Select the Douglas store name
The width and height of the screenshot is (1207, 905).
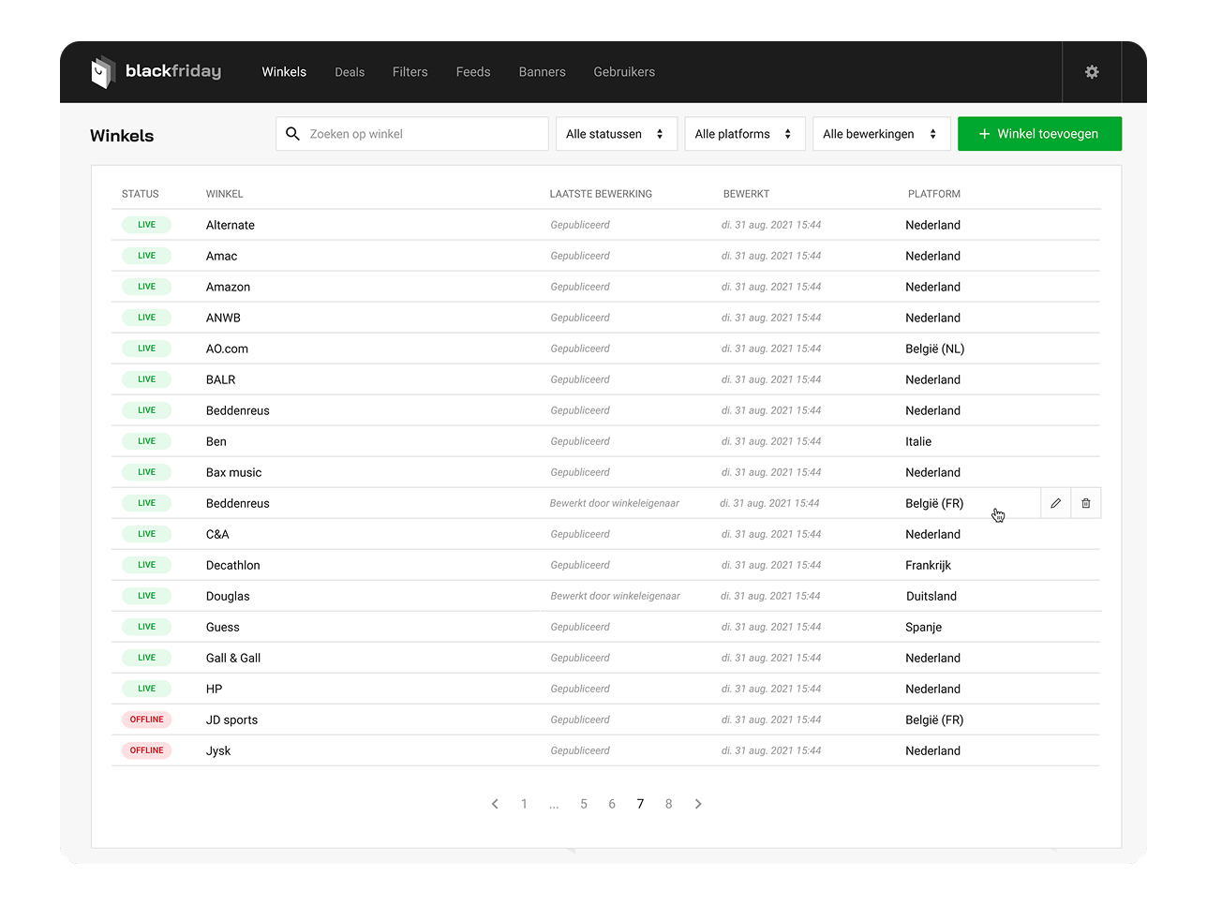pos(228,596)
